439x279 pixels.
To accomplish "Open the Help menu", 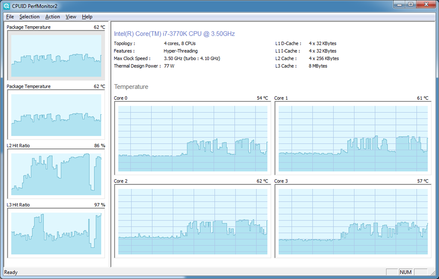I will (x=87, y=17).
